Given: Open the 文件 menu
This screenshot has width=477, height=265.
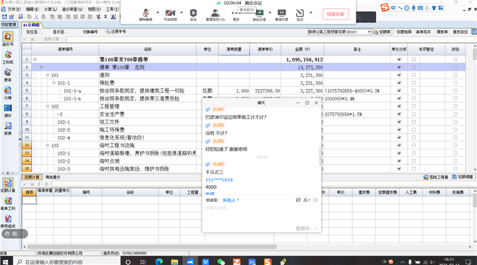Looking at the screenshot, I should [x=14, y=9].
